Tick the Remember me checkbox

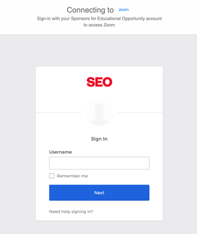[52, 176]
